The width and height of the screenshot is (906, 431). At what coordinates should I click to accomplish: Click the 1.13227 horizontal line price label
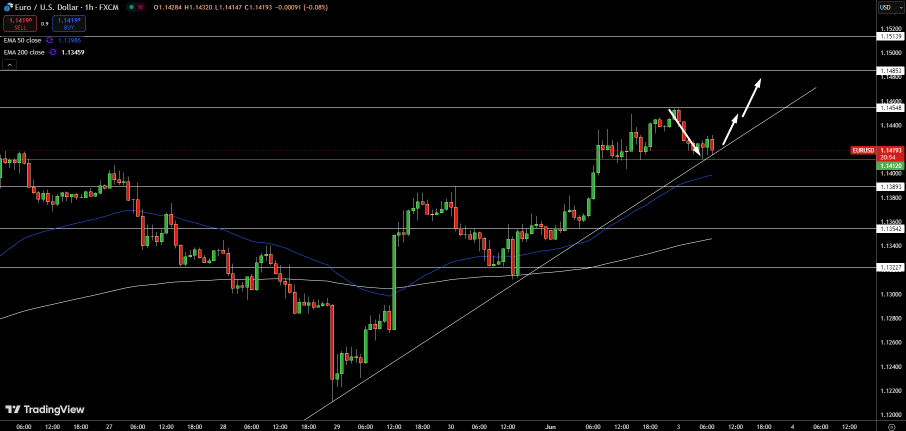[891, 267]
